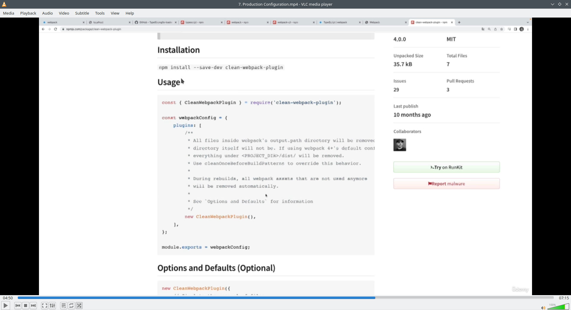Click the version 4.0.0 value
The height and width of the screenshot is (310, 571).
click(399, 39)
